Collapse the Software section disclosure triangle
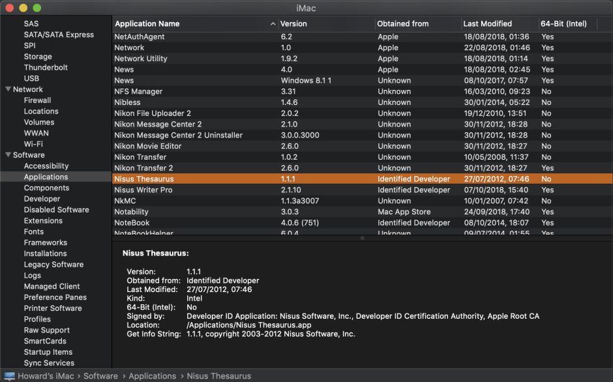Screen dimensions: 613x382 (x=8, y=155)
